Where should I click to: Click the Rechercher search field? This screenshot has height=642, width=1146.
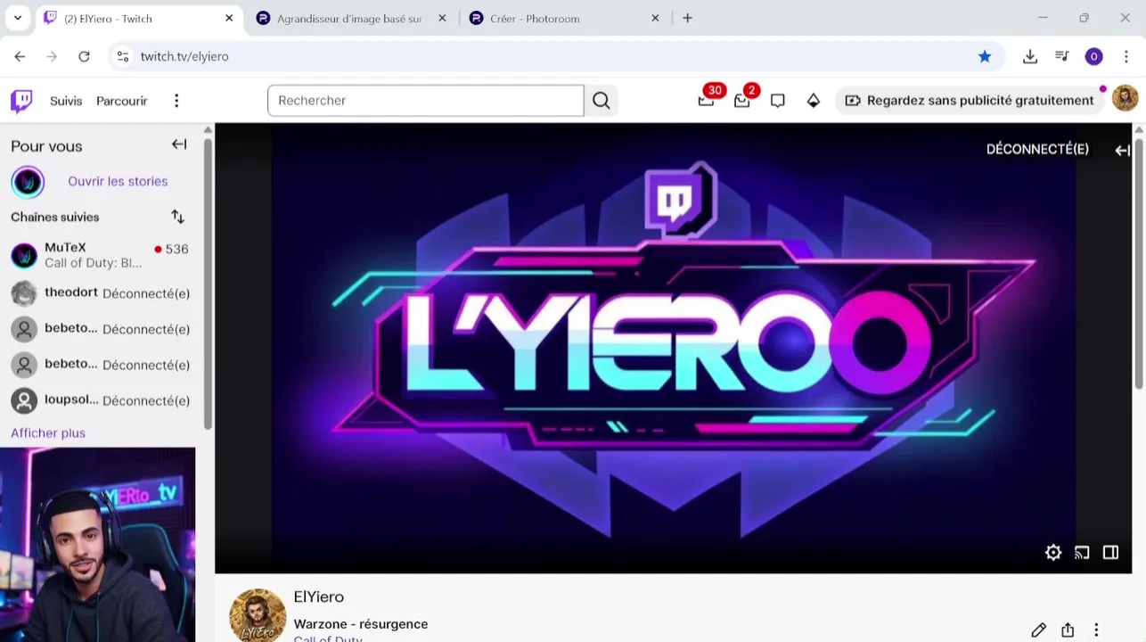tap(426, 101)
